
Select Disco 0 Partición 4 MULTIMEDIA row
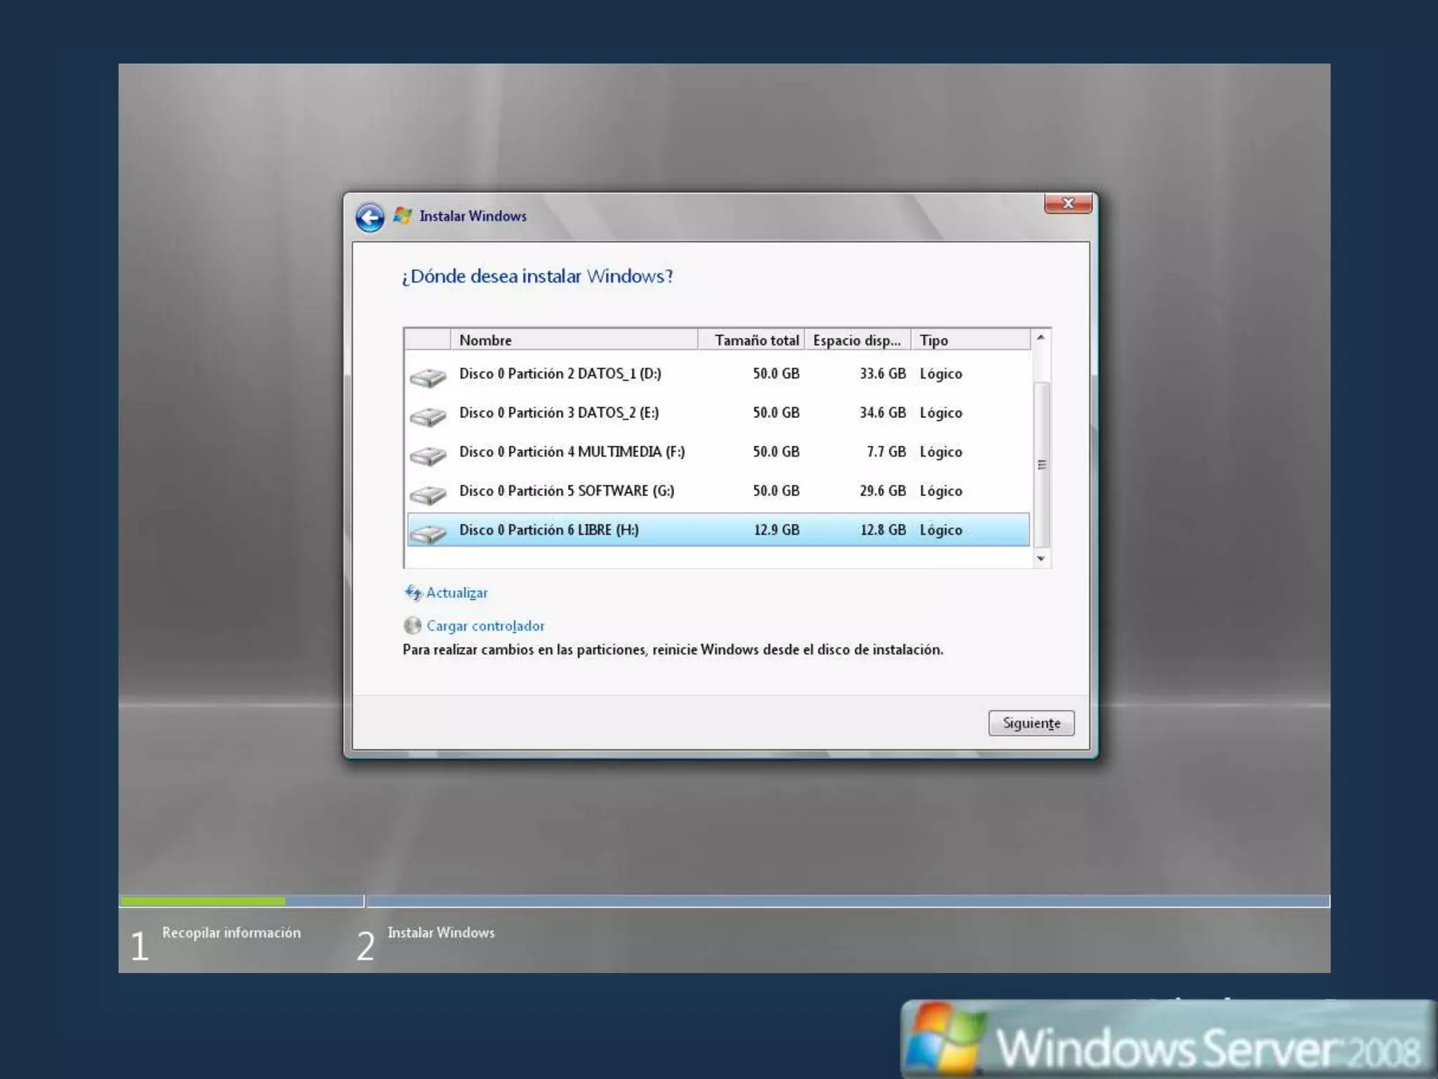tap(572, 452)
